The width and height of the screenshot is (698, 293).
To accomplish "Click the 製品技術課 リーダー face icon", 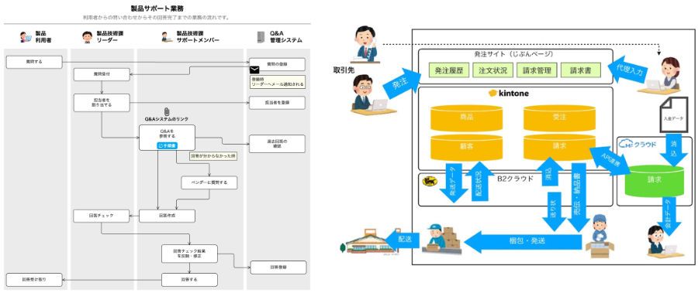I will [x=88, y=37].
